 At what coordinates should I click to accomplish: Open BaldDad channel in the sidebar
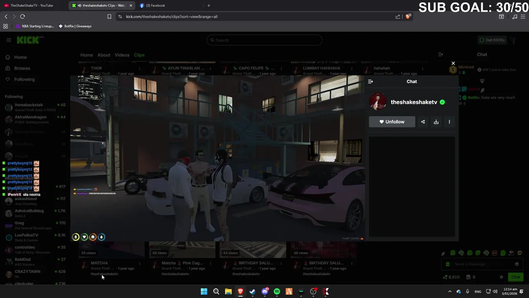point(35,262)
